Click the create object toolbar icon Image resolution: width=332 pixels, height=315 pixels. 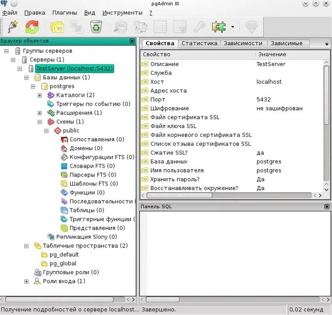pyautogui.click(x=77, y=27)
